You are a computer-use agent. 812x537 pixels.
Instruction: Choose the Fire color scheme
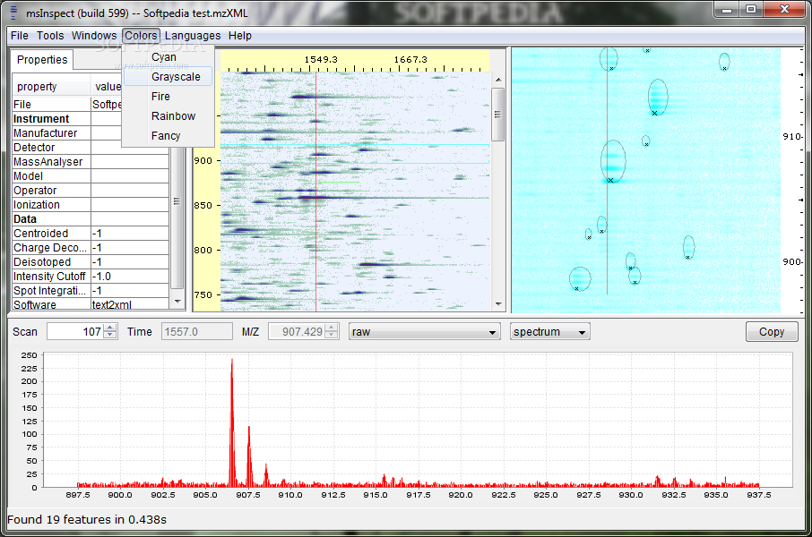pyautogui.click(x=168, y=97)
